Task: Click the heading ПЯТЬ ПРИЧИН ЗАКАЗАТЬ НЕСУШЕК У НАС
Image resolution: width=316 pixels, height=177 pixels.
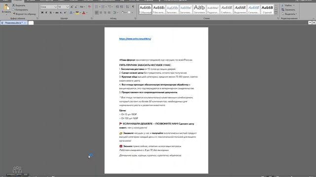Action: [145, 65]
